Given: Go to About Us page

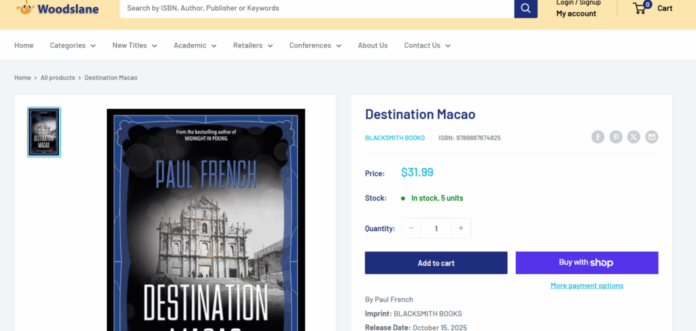Looking at the screenshot, I should [372, 46].
